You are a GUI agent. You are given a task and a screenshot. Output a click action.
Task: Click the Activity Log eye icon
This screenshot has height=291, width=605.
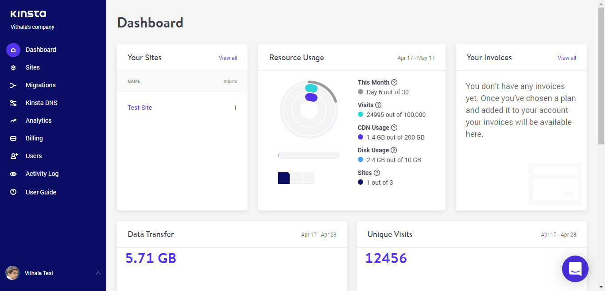tap(13, 174)
